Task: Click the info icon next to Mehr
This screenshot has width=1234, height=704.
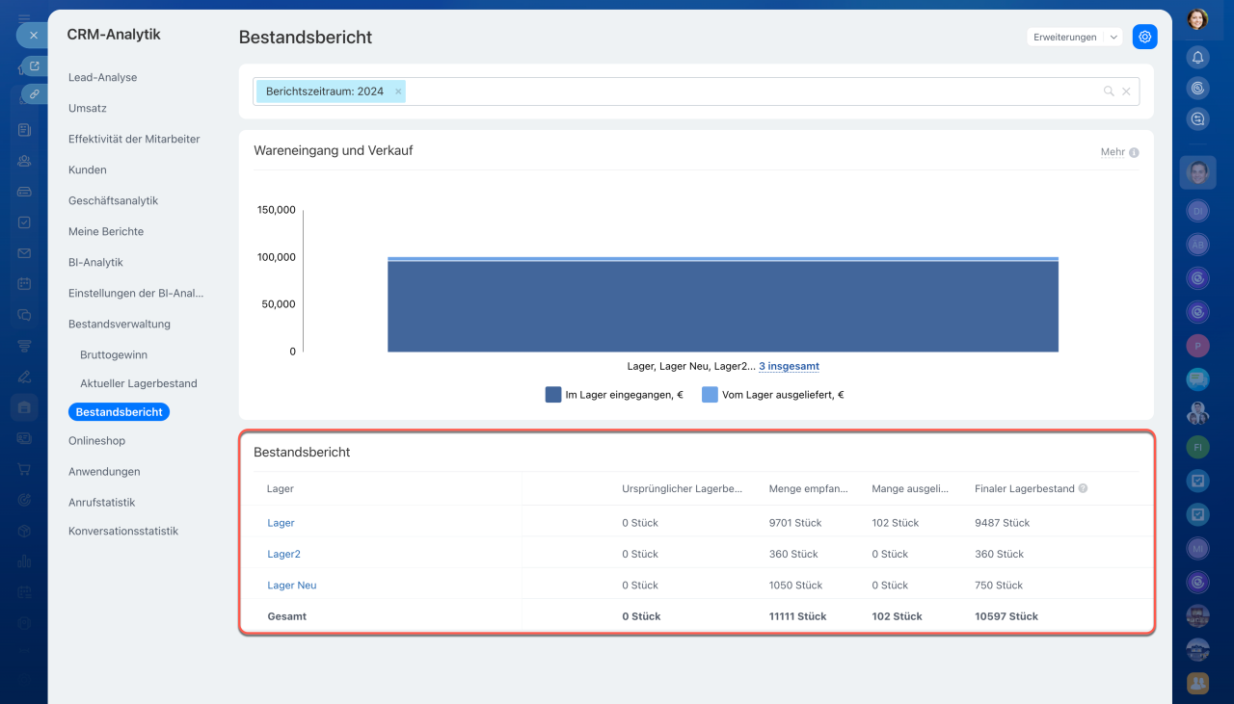Action: [1134, 152]
